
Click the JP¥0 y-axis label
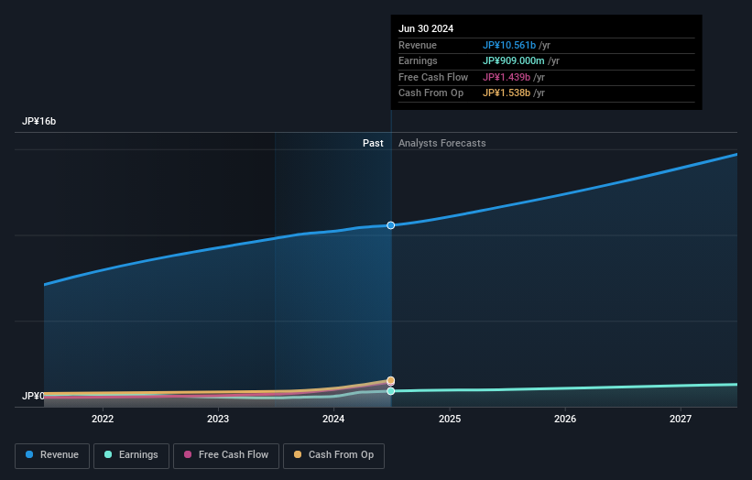(x=33, y=396)
